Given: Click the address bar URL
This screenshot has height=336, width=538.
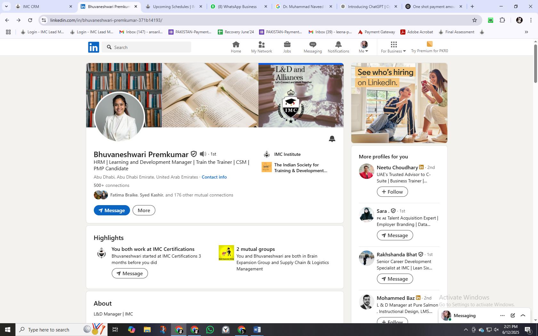Looking at the screenshot, I should tap(106, 20).
